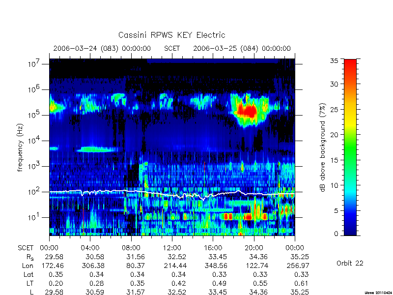Select the end date label '2006-03-25 (084) 00:00:00'
393x295 pixels.
(242, 48)
